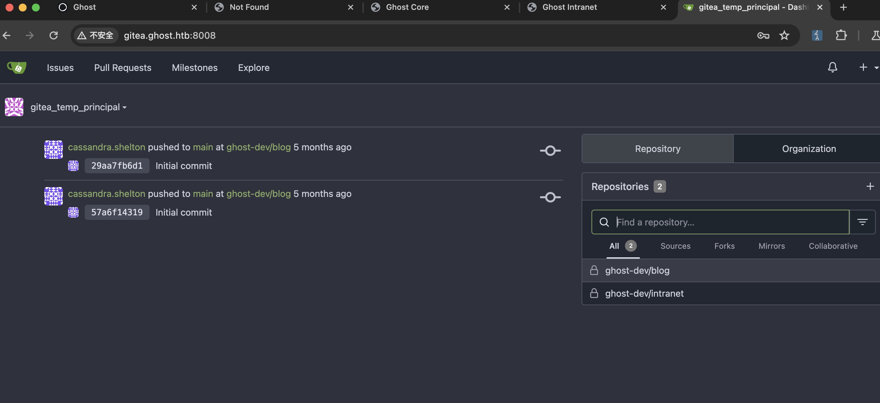Click saved password key icon
This screenshot has width=880, height=403.
(763, 35)
